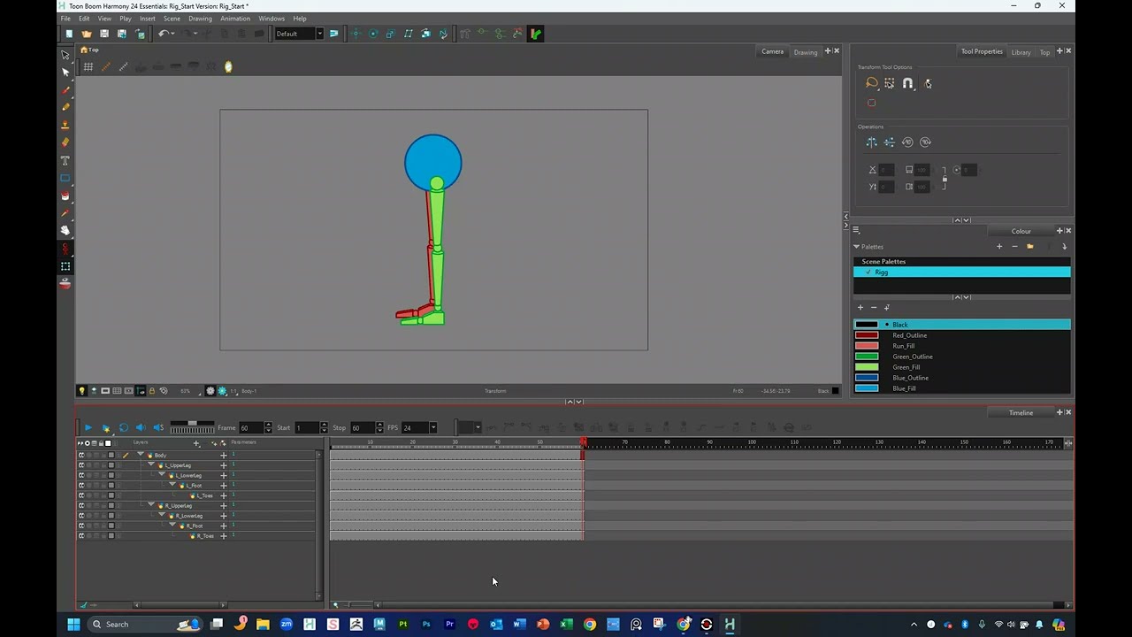The height and width of the screenshot is (637, 1132).
Task: Click the Open scene folder icon
Action: coord(87,34)
